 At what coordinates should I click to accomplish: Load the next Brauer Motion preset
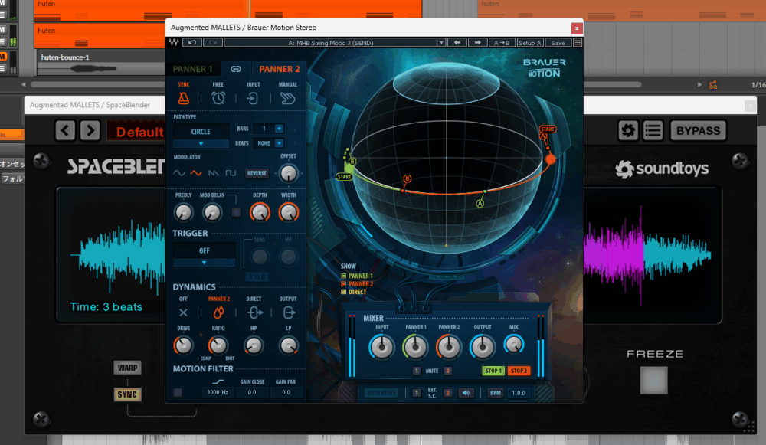pyautogui.click(x=478, y=43)
